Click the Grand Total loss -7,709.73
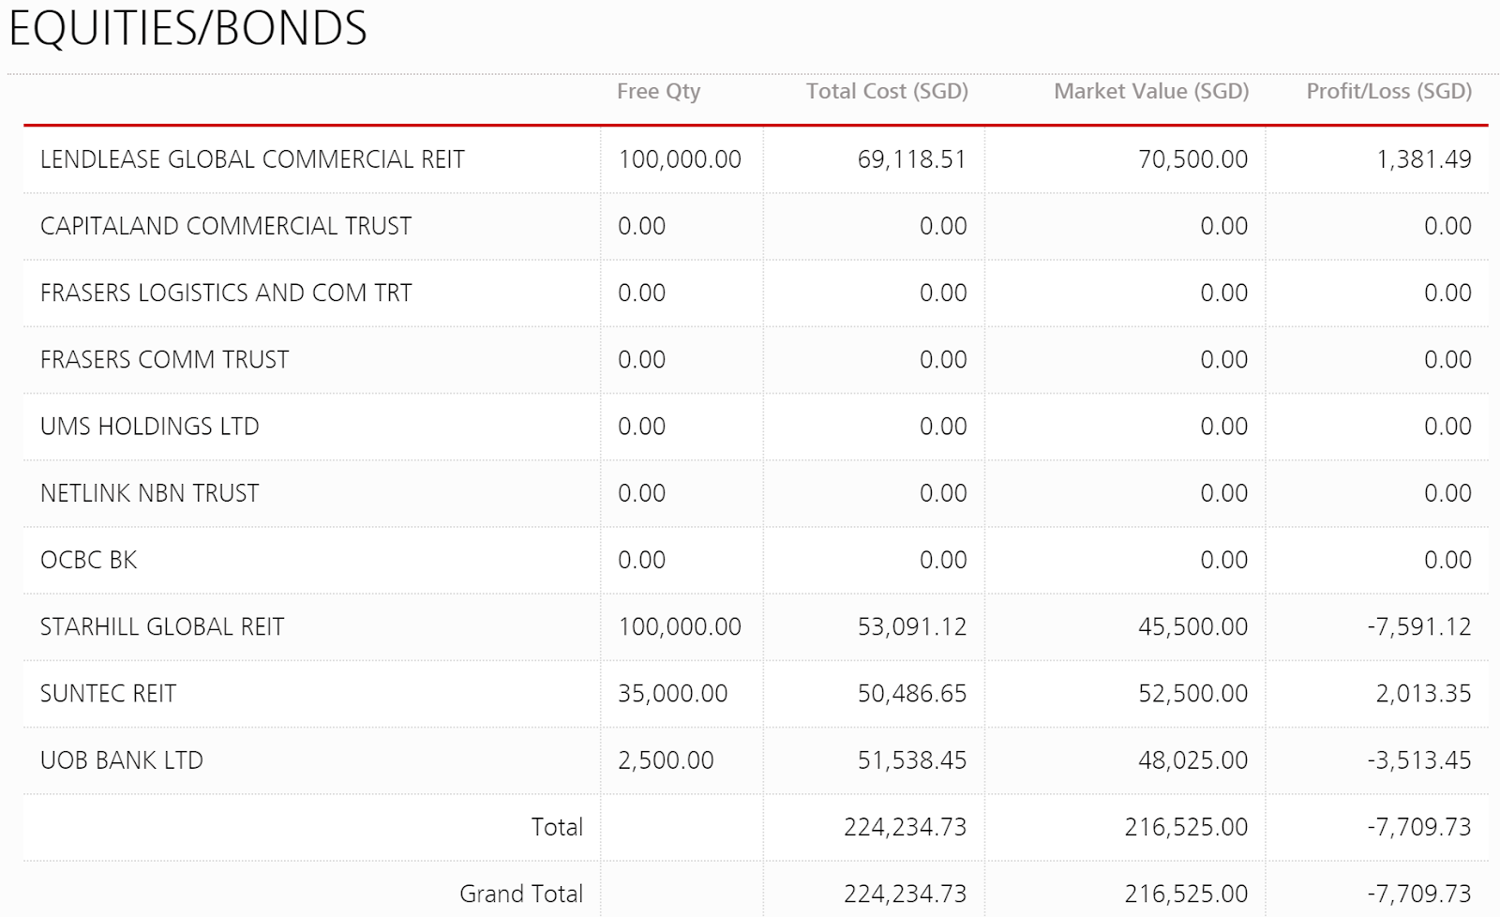The image size is (1500, 917). [1419, 894]
